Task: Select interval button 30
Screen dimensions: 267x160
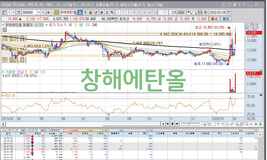Action: click(x=144, y=12)
